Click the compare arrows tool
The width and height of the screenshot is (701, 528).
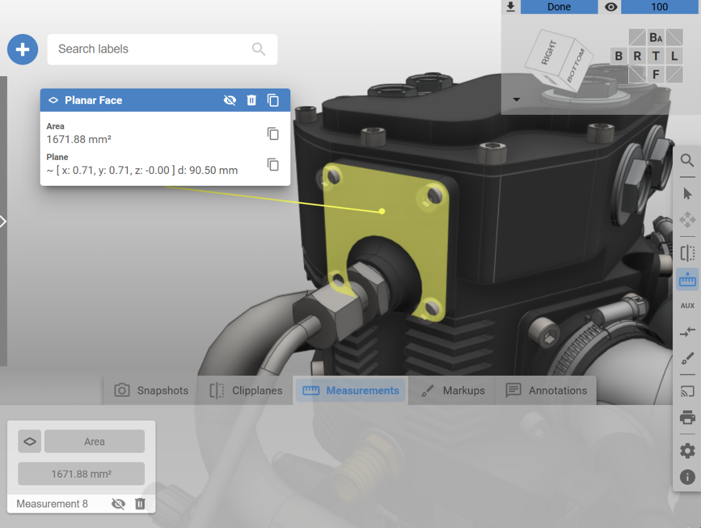point(687,332)
